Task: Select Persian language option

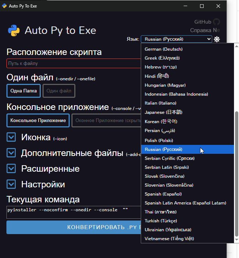Action: pyautogui.click(x=188, y=131)
